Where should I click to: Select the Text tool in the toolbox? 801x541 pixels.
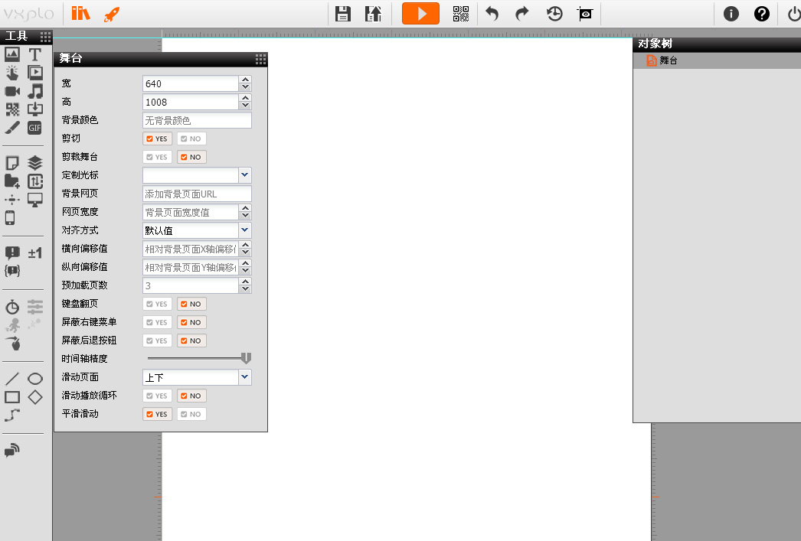click(34, 54)
